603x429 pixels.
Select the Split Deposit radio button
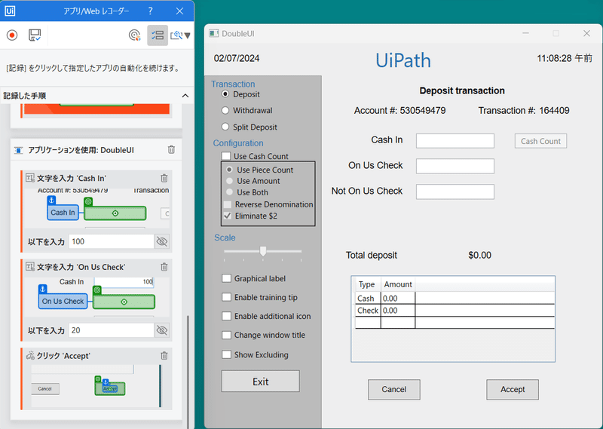tap(225, 127)
